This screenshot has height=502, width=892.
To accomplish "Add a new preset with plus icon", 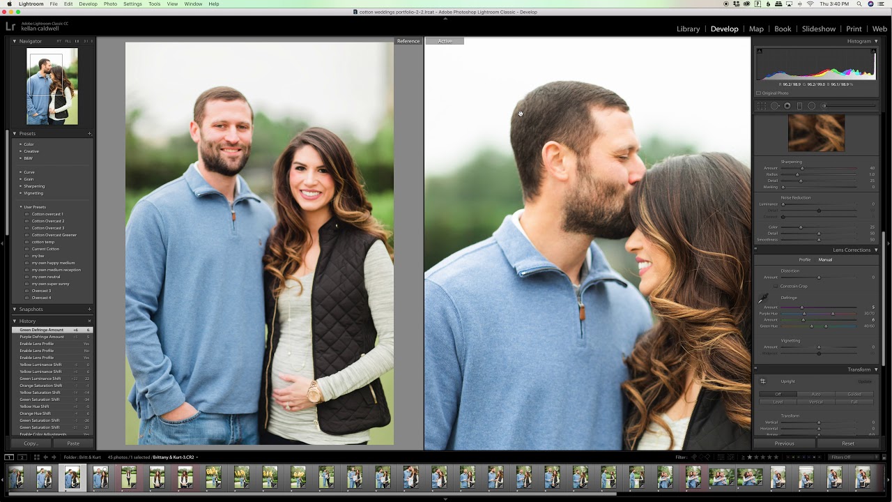I will 89,133.
